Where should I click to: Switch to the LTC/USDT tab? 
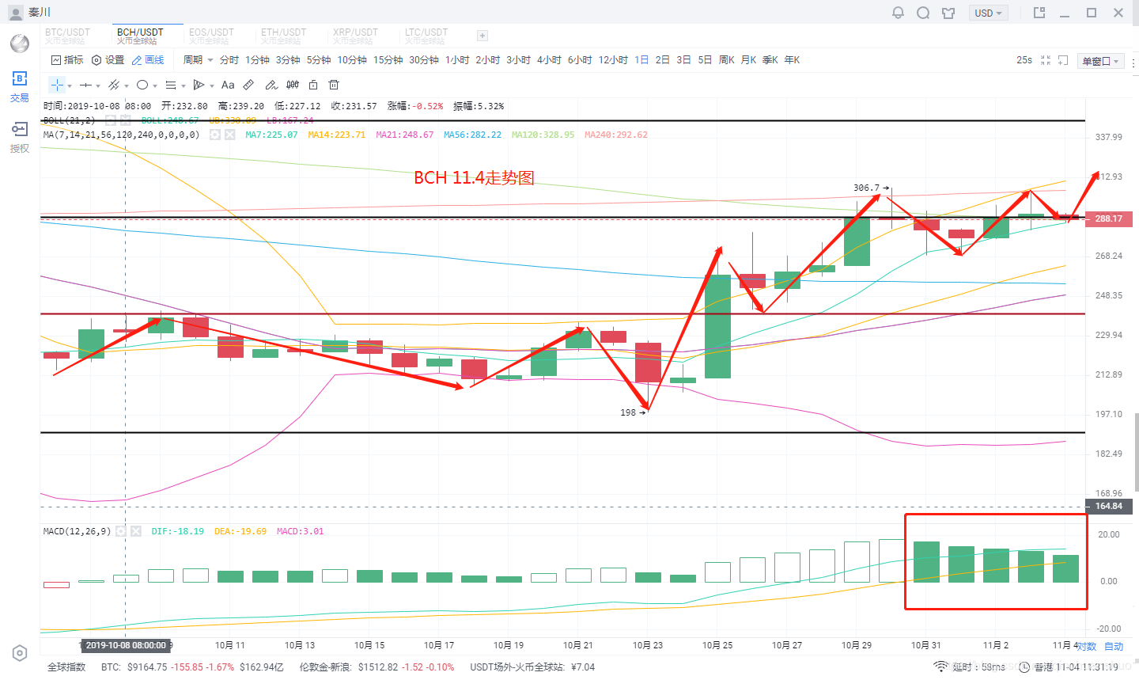pyautogui.click(x=426, y=36)
